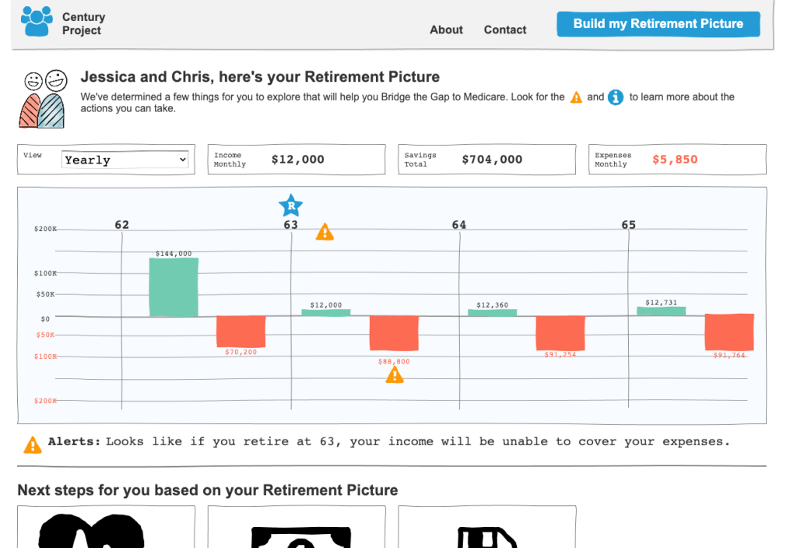Click the Jessica and Chris avatar illustration
The width and height of the screenshot is (797, 548).
(x=43, y=99)
